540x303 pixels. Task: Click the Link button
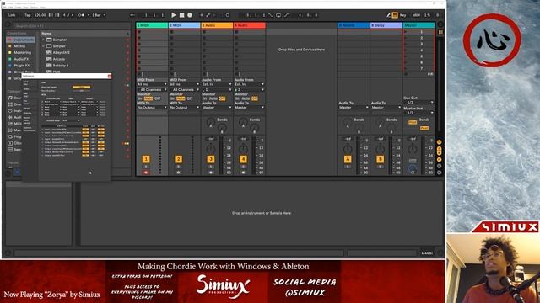pyautogui.click(x=12, y=15)
